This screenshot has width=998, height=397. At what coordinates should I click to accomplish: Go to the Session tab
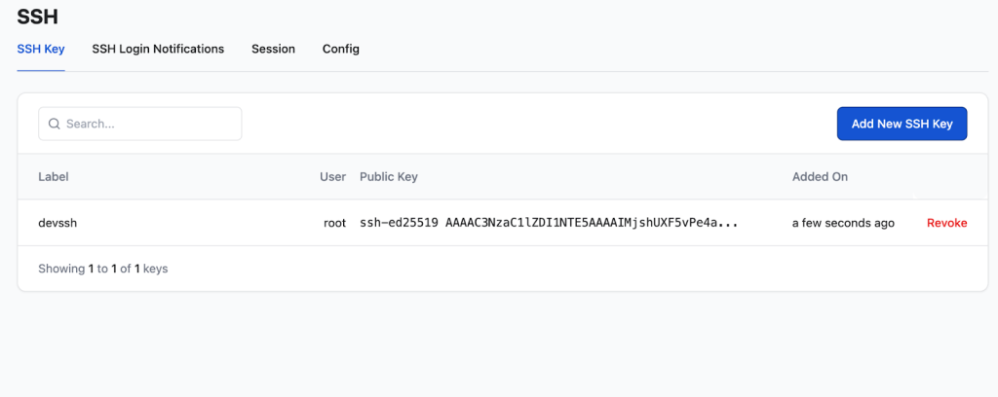click(273, 49)
